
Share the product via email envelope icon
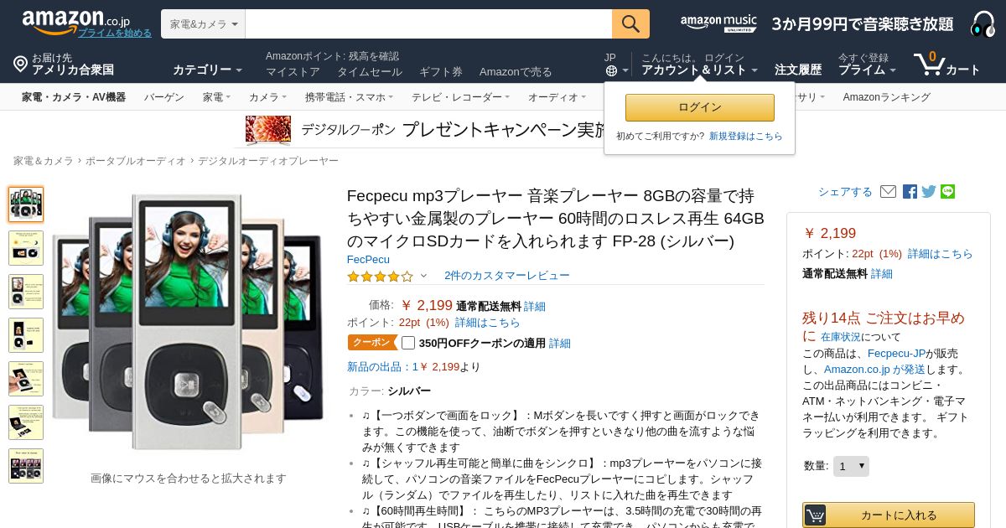pos(888,192)
